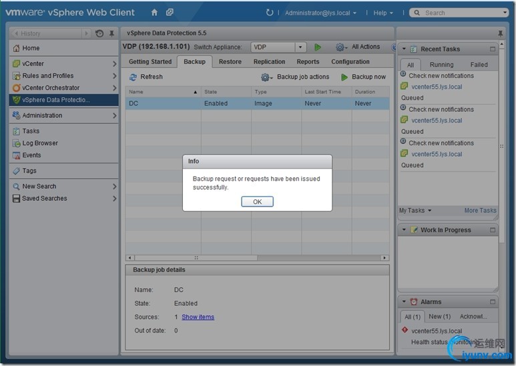Click OK in the Info dialog
The image size is (516, 366).
click(x=257, y=202)
